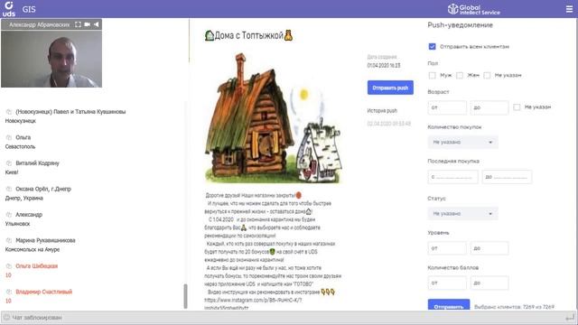Open the Статус dropdown
The image size is (578, 325).
pyautogui.click(x=463, y=214)
